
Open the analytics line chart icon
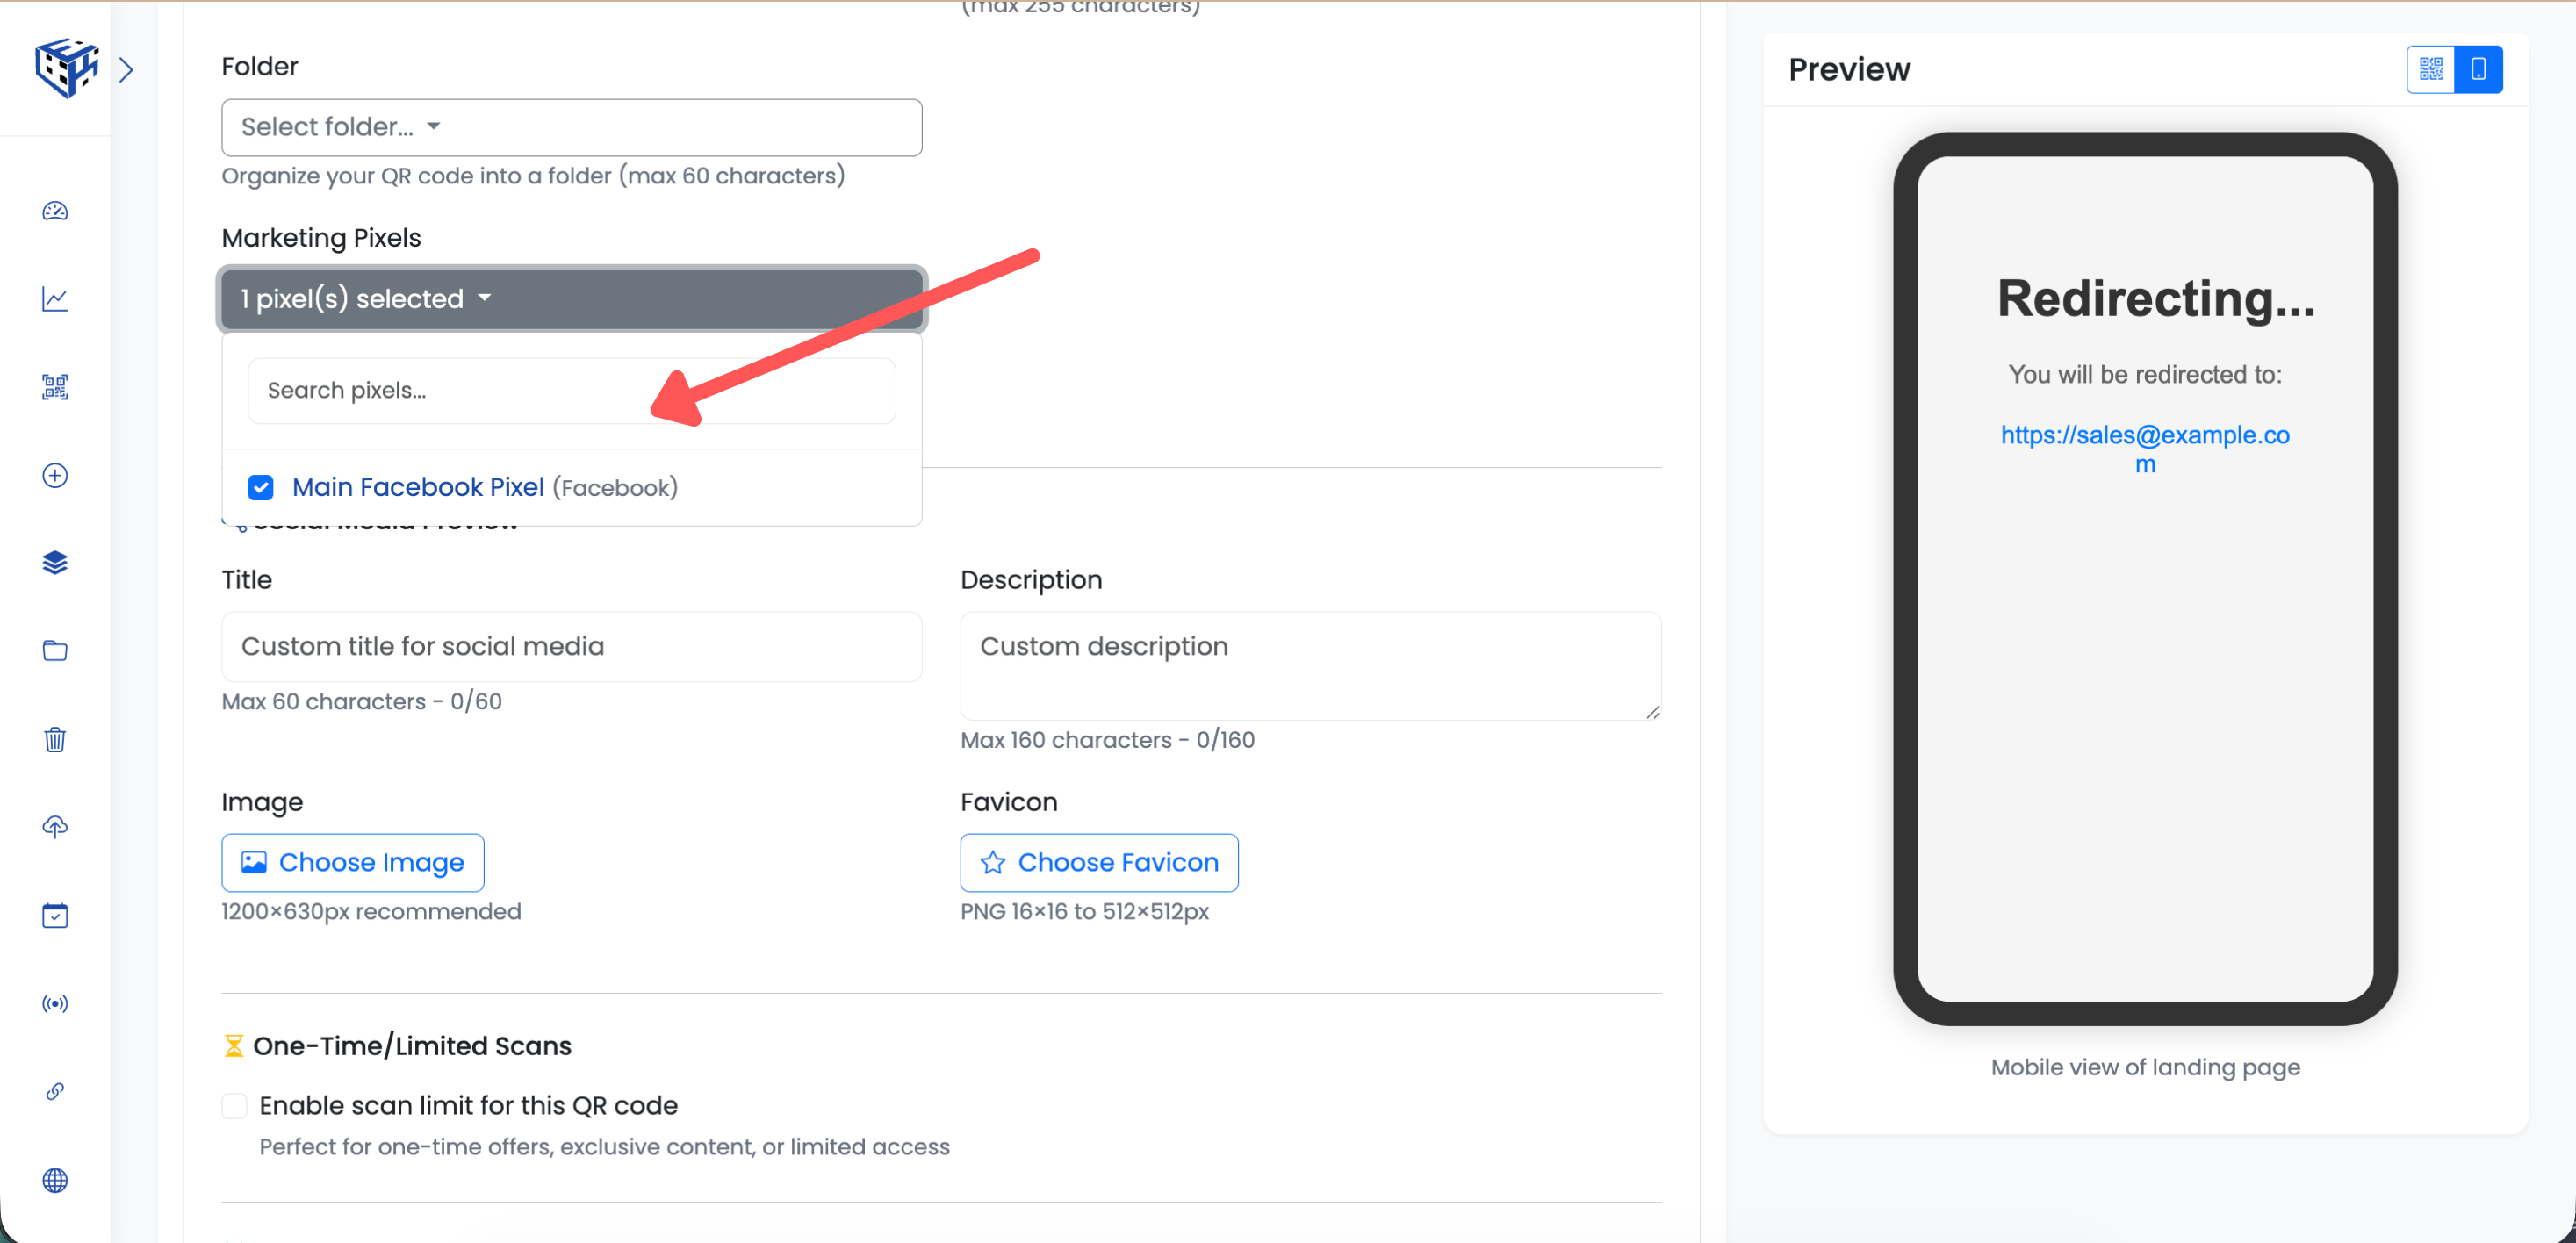point(55,299)
